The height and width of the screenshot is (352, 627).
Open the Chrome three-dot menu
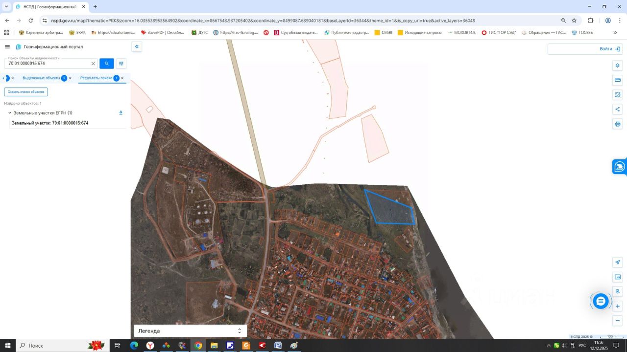coord(620,21)
